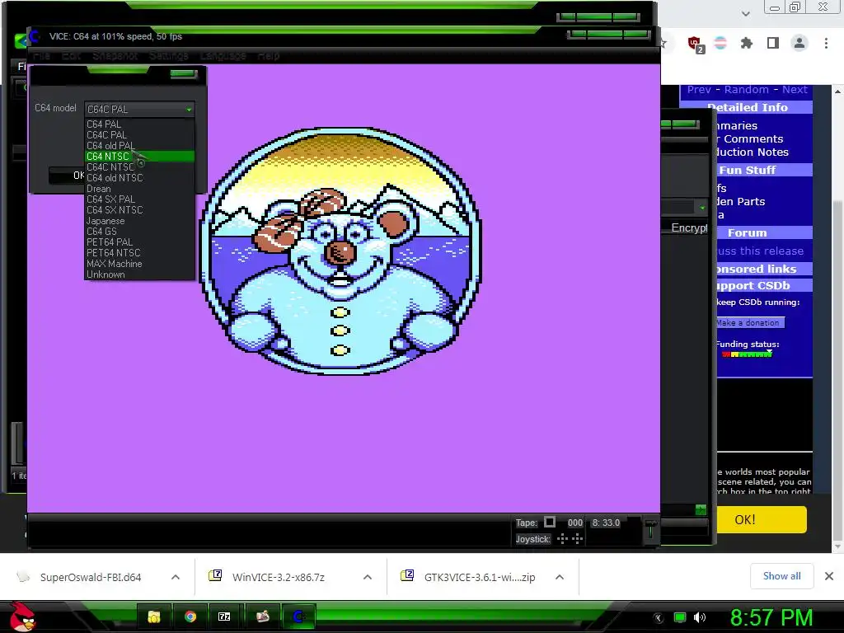Expand options for SuperOswald-FBI.d64 download
844x633 pixels.
pos(176,577)
